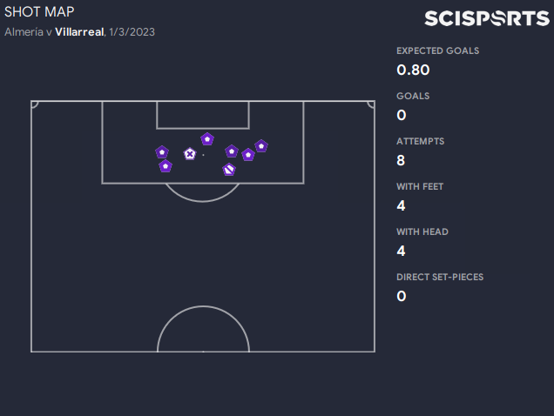Click the penalty spot on the pitch
This screenshot has width=554, height=416.
click(203, 155)
